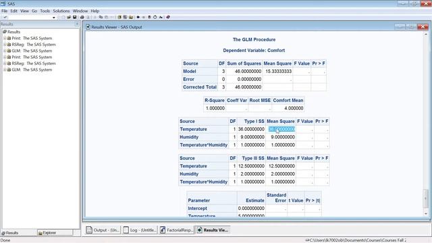Click the Forward arrow toolbar icon
This screenshot has width=432, height=243.
[144, 17]
